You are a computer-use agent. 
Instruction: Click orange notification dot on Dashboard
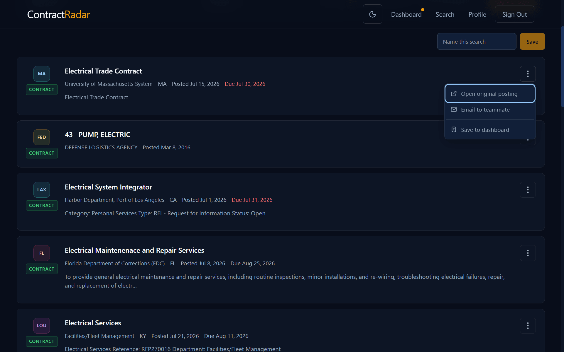(x=423, y=10)
